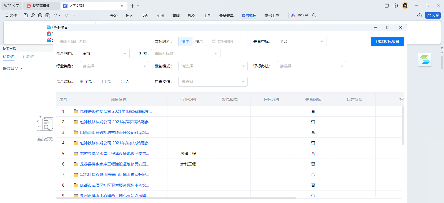
Task: Select 是 radio for 是否暗标
Action: point(104,82)
